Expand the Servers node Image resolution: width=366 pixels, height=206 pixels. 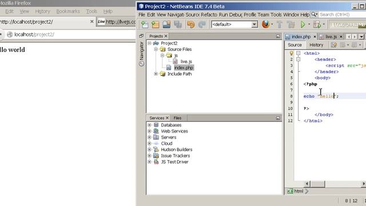pos(149,137)
